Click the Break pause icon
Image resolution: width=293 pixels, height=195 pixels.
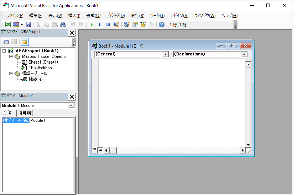click(x=100, y=25)
